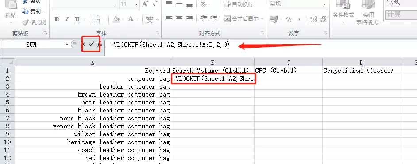Open the Alignment (对齐方式) dialog launcher
The height and width of the screenshot is (164, 417).
tap(263, 33)
